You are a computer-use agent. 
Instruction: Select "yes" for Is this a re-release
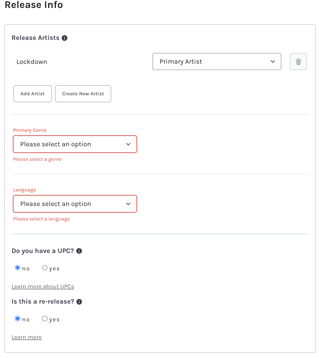click(45, 319)
